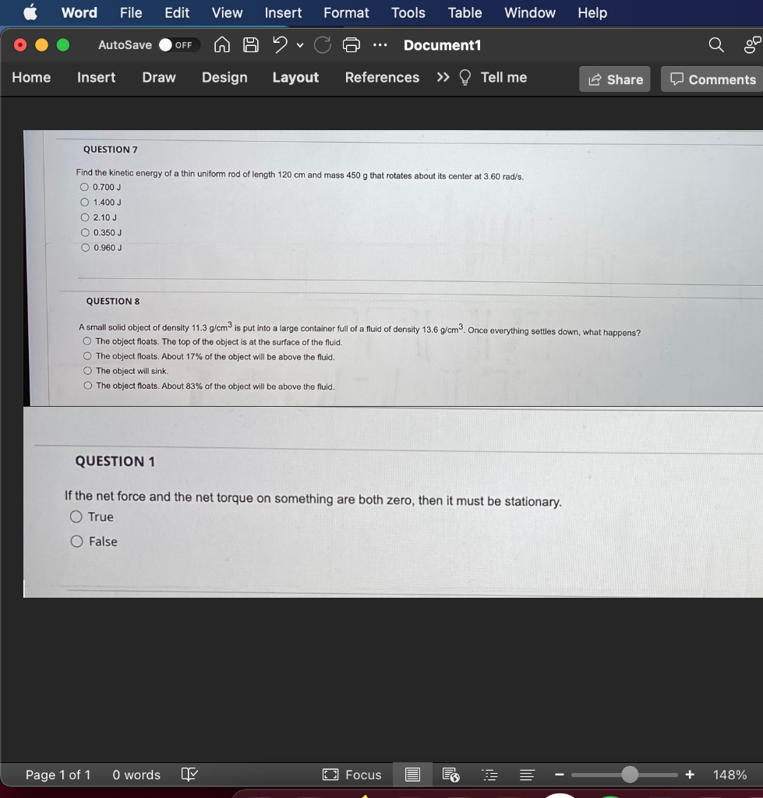The width and height of the screenshot is (763, 798).
Task: Open the Word application menu
Action: coord(79,12)
